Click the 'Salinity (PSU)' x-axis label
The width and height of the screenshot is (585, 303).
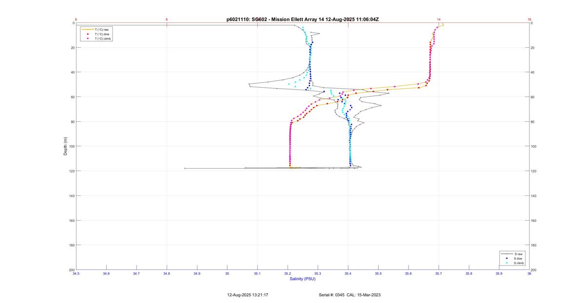pyautogui.click(x=303, y=279)
